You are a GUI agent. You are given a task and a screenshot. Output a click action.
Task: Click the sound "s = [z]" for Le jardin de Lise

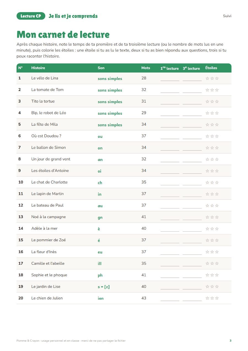point(104,287)
